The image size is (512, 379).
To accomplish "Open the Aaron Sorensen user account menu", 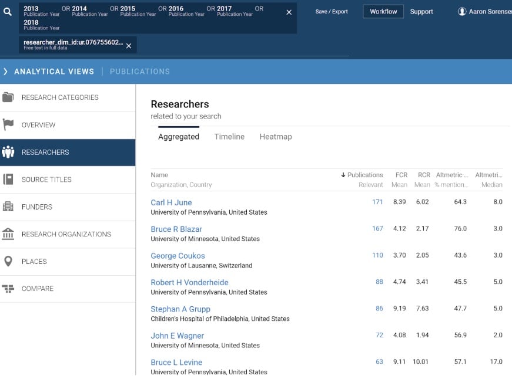I will tap(484, 12).
